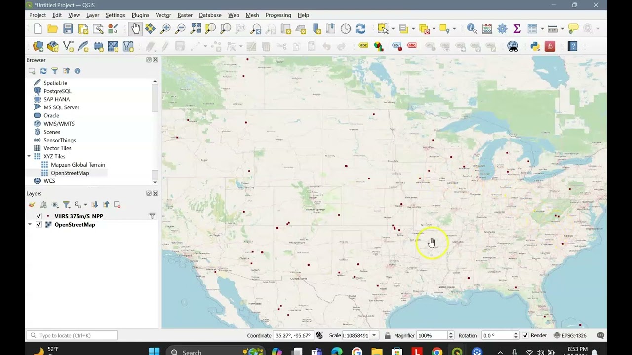The height and width of the screenshot is (355, 632).
Task: Open the Temporal Controller clock icon
Action: click(x=346, y=29)
